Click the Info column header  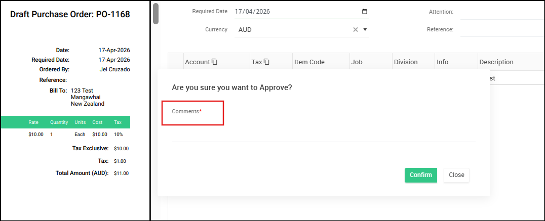[x=456, y=62]
